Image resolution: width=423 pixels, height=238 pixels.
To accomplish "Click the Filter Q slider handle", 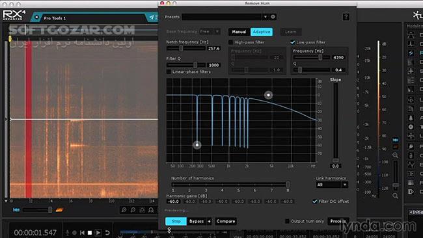I will point(195,65).
